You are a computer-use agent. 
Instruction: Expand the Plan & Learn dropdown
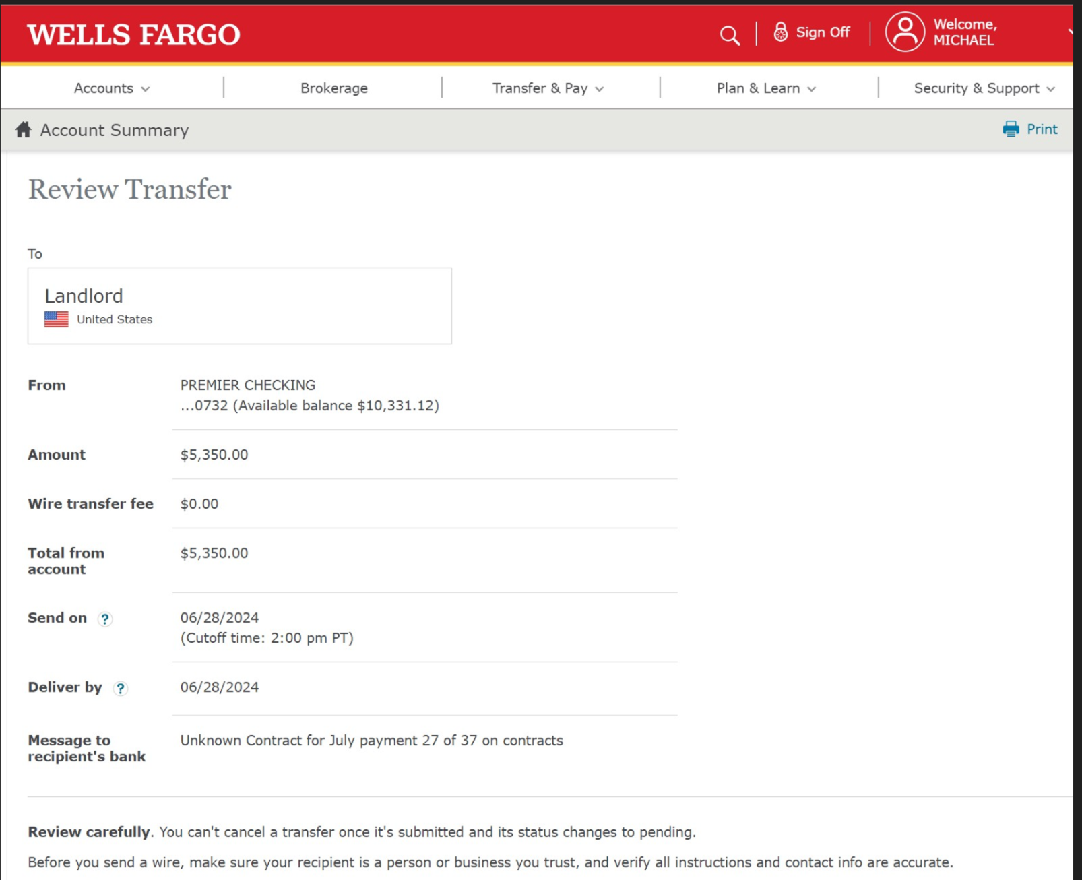tap(765, 88)
